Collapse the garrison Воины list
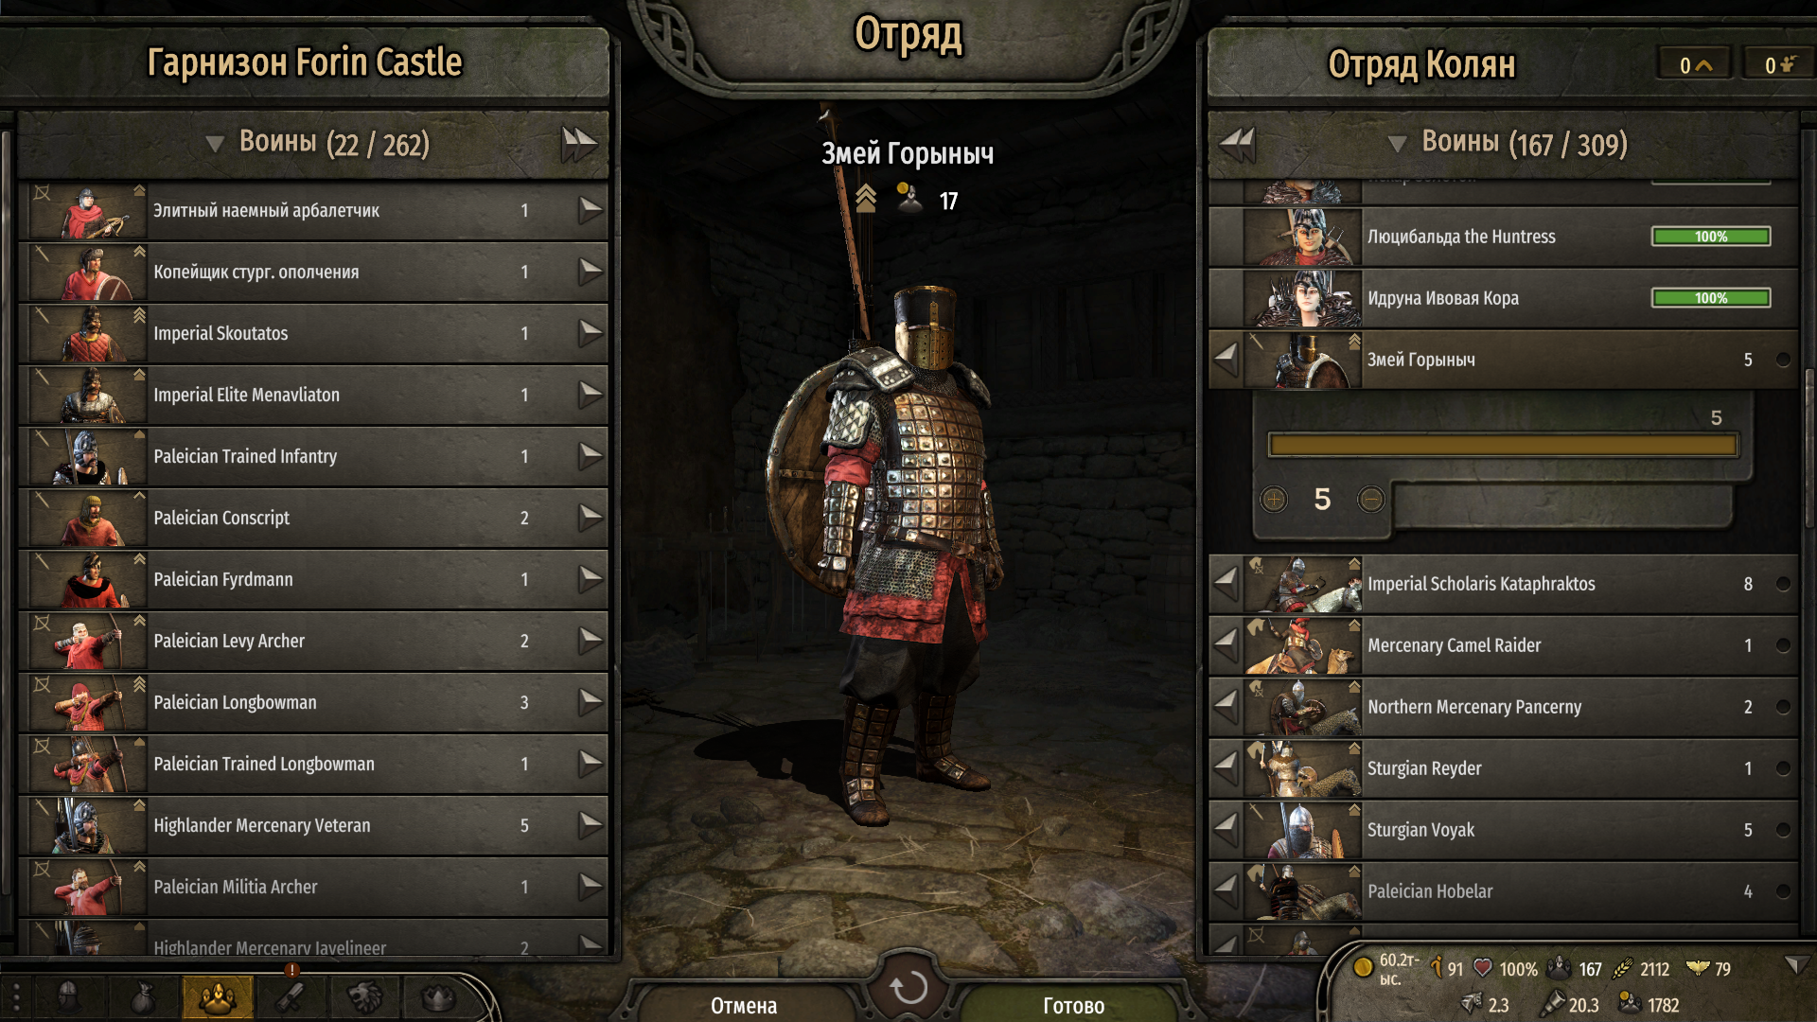 click(215, 144)
